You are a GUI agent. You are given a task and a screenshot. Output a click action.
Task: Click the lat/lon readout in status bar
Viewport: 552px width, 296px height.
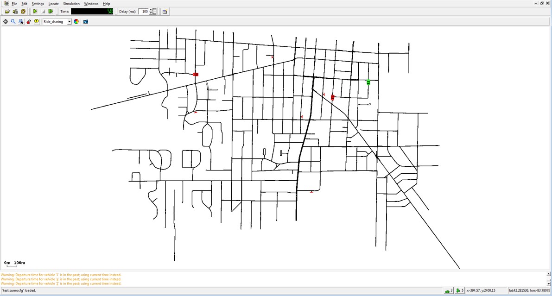click(529, 291)
